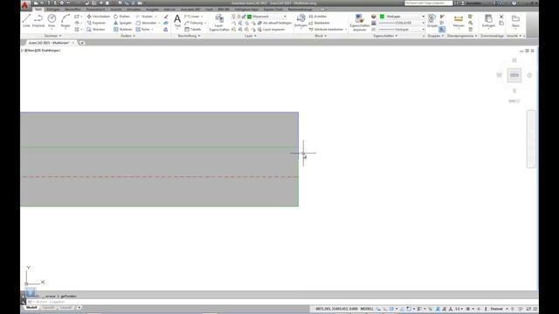Activate the Drehen rotate command

[122, 17]
